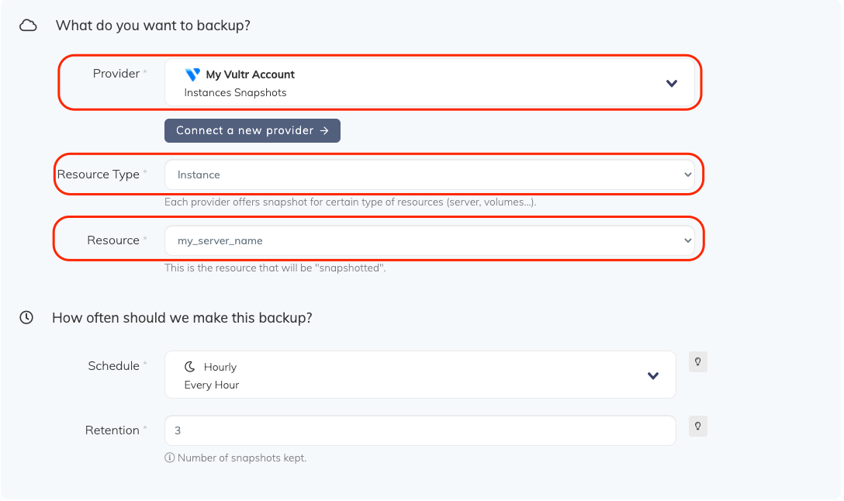Click the lightbulb hint next to Schedule
844x501 pixels.
pyautogui.click(x=698, y=362)
